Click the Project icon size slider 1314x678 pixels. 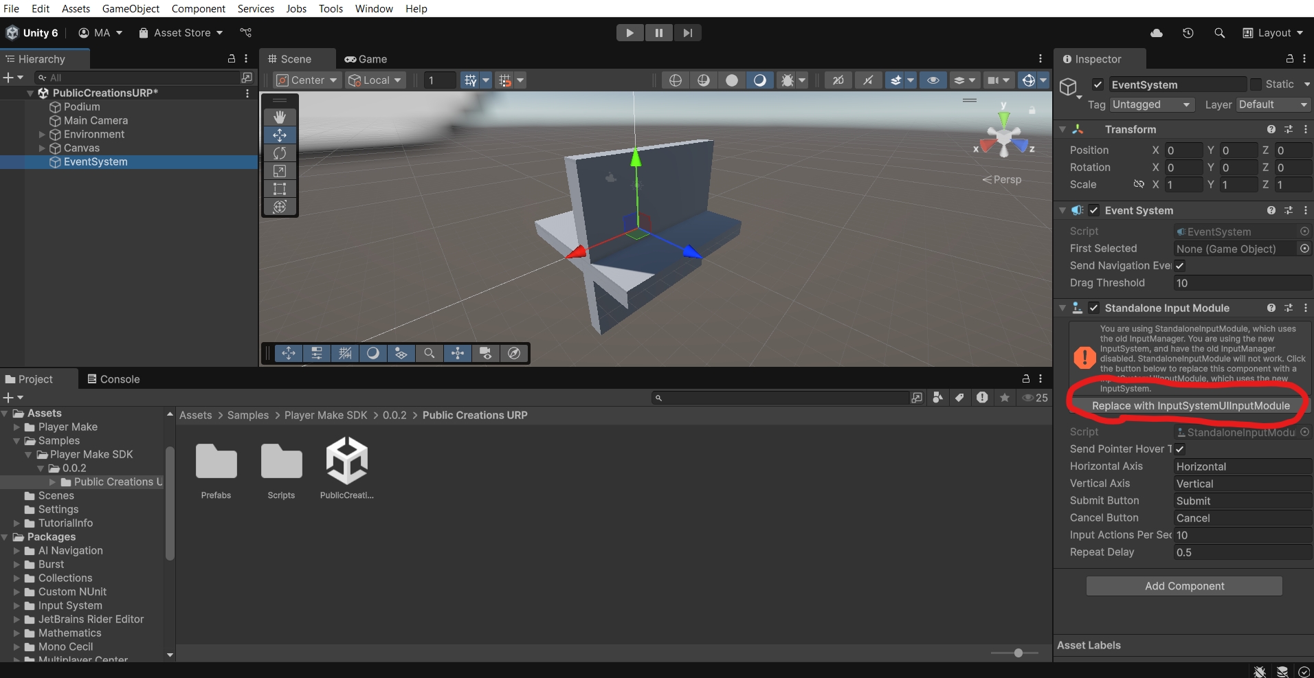tap(1018, 653)
